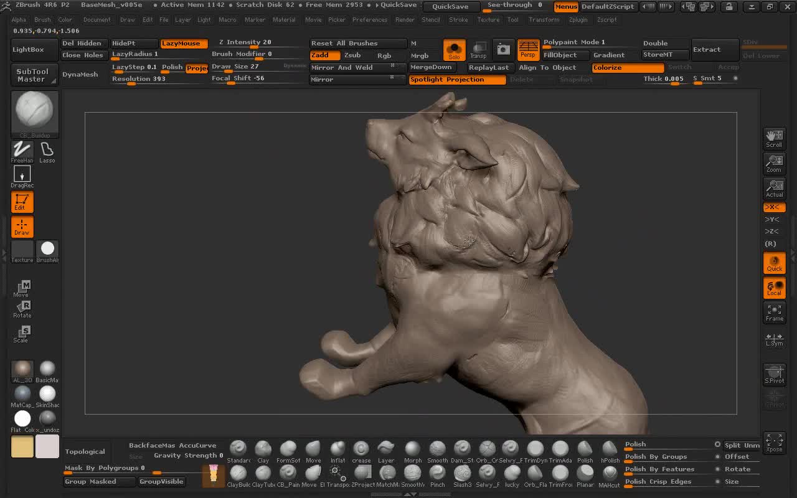Select the ClayTubes brush
Image resolution: width=797 pixels, height=498 pixels.
coord(263,476)
